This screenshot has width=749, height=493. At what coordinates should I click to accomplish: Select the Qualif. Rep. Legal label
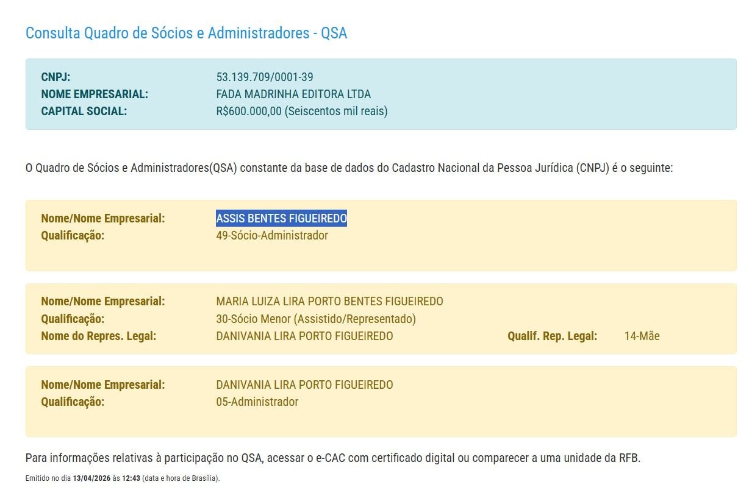coord(552,335)
